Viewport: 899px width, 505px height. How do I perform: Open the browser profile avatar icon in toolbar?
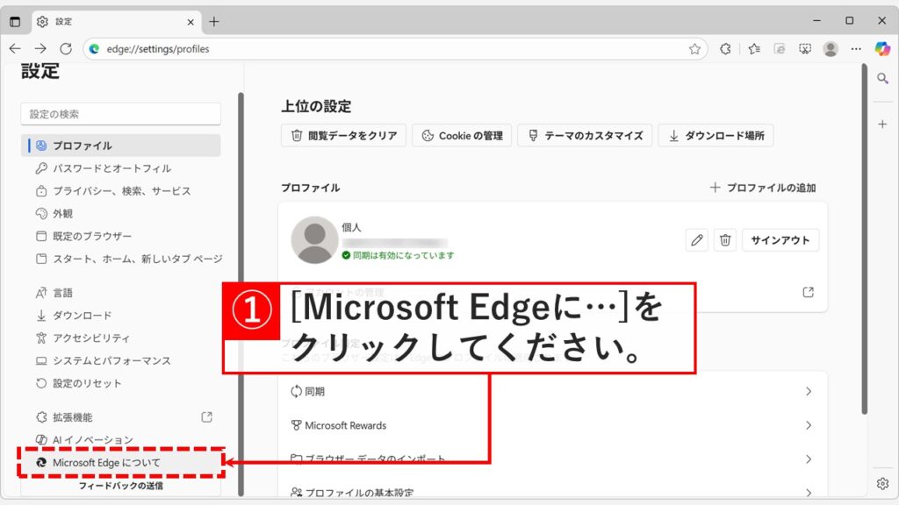click(831, 50)
